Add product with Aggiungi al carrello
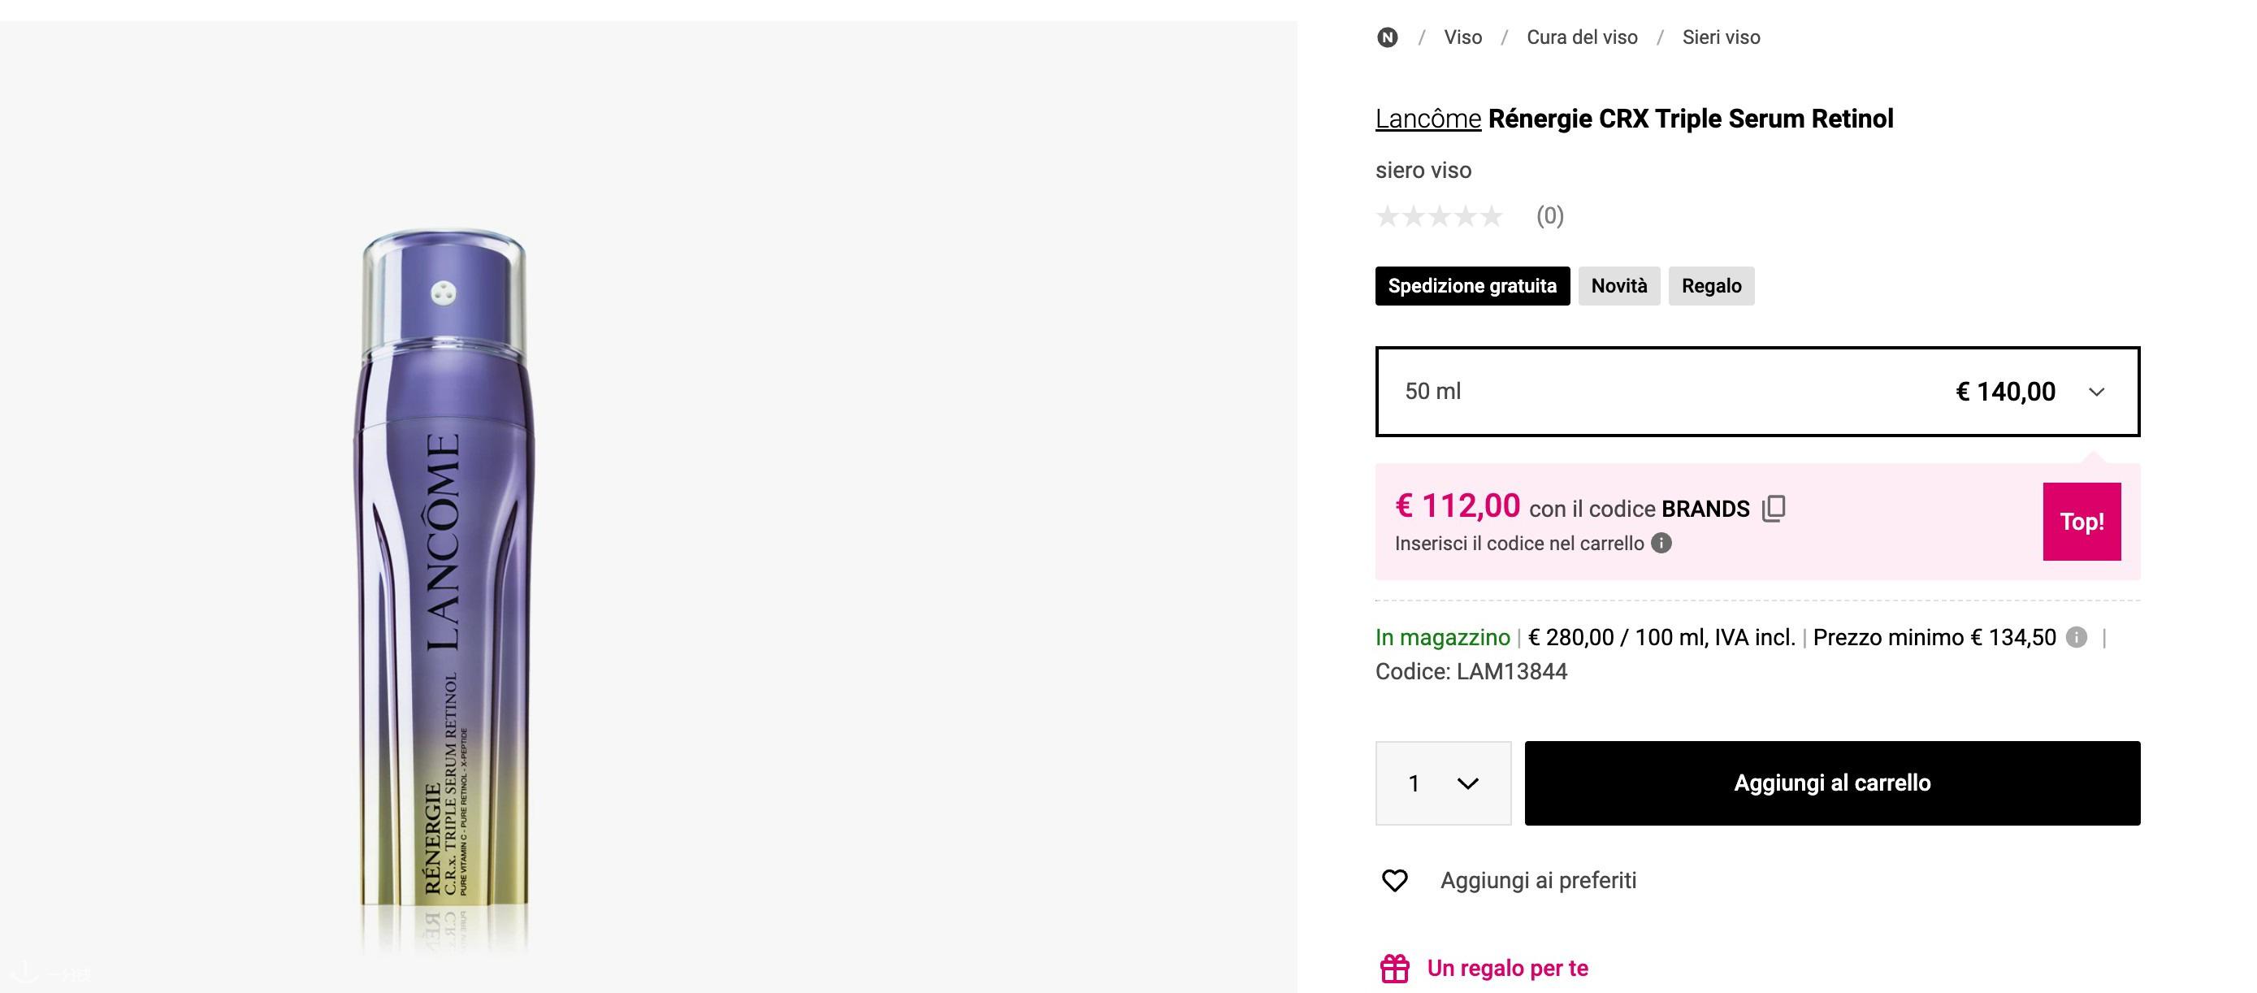 point(1832,783)
